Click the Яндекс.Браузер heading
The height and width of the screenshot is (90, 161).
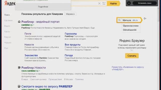[132, 40]
